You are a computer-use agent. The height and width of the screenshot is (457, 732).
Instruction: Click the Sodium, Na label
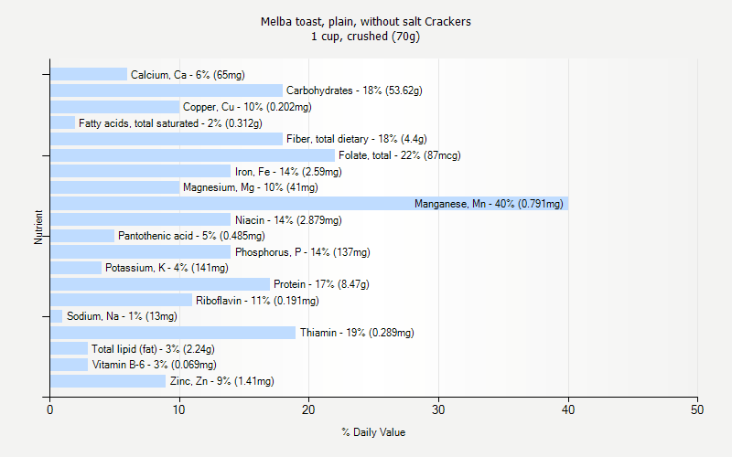tap(122, 316)
